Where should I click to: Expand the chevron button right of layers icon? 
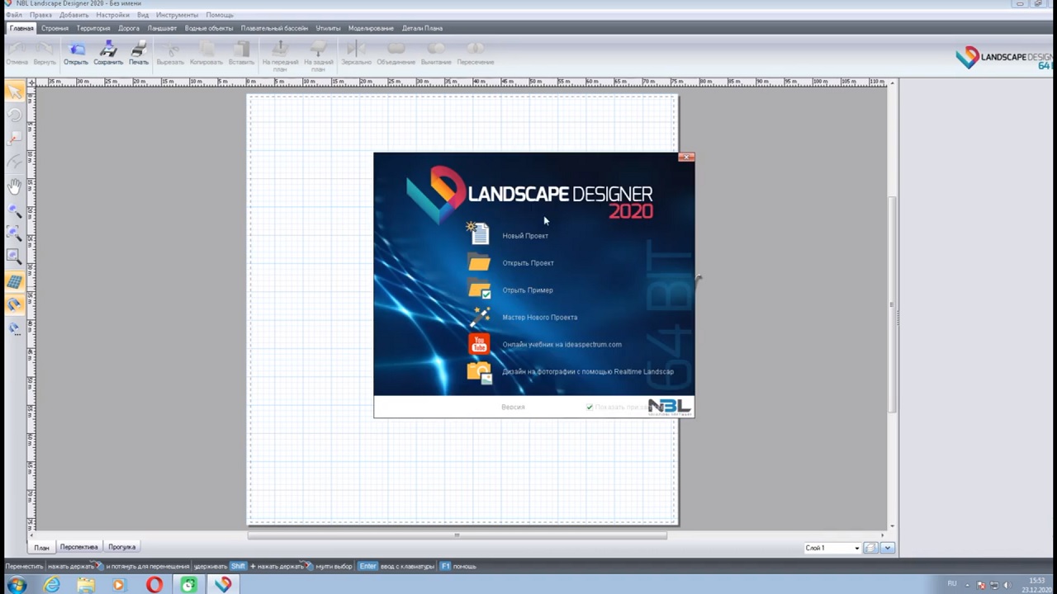(888, 548)
